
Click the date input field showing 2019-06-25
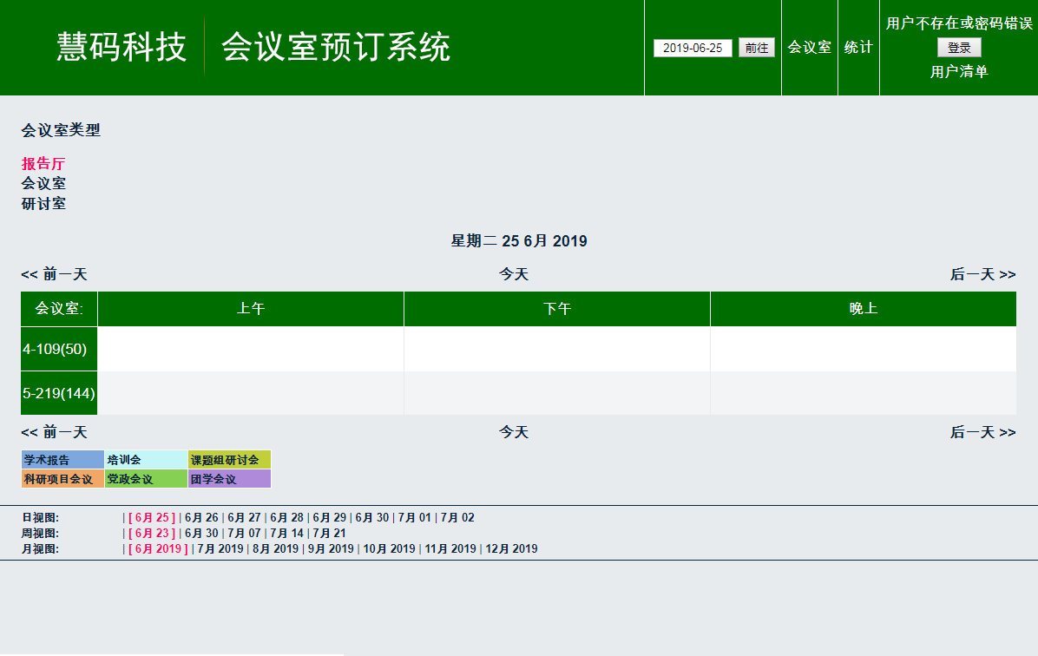click(x=692, y=48)
